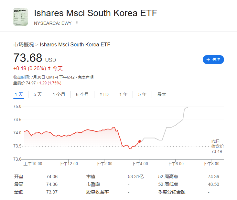Click the red up-arrow next to 今天
Viewport: 237px width, 200px height.
pos(49,68)
